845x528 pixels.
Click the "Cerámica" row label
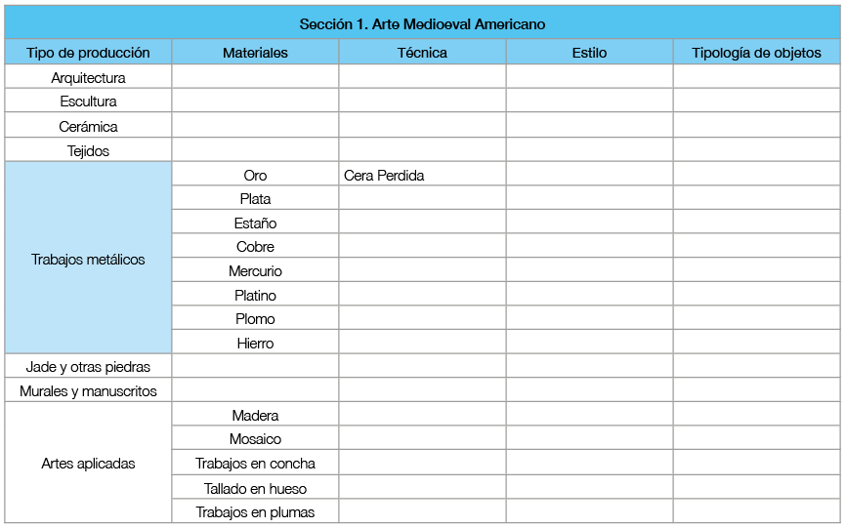pyautogui.click(x=88, y=127)
